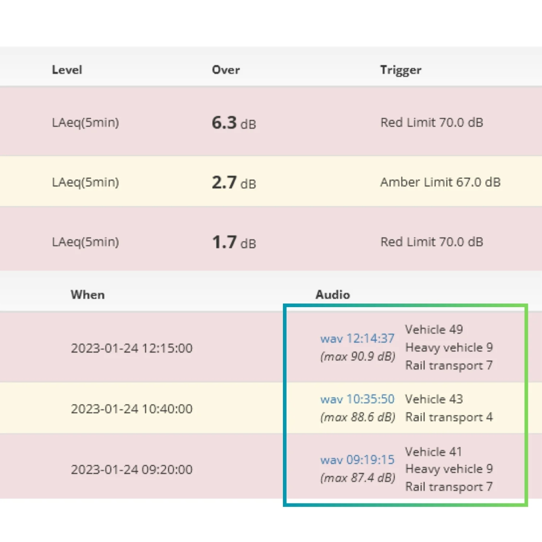
Task: Click the Over column header
Action: click(x=225, y=70)
